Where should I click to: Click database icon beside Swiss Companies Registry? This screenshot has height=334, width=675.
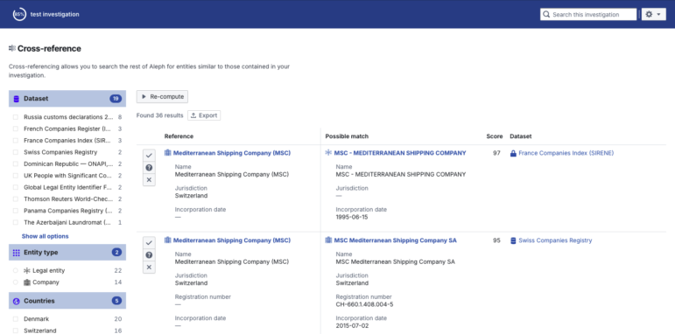[513, 240]
